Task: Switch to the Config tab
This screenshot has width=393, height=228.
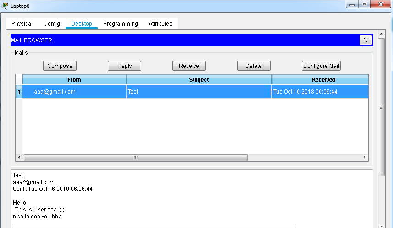Action: pos(52,24)
